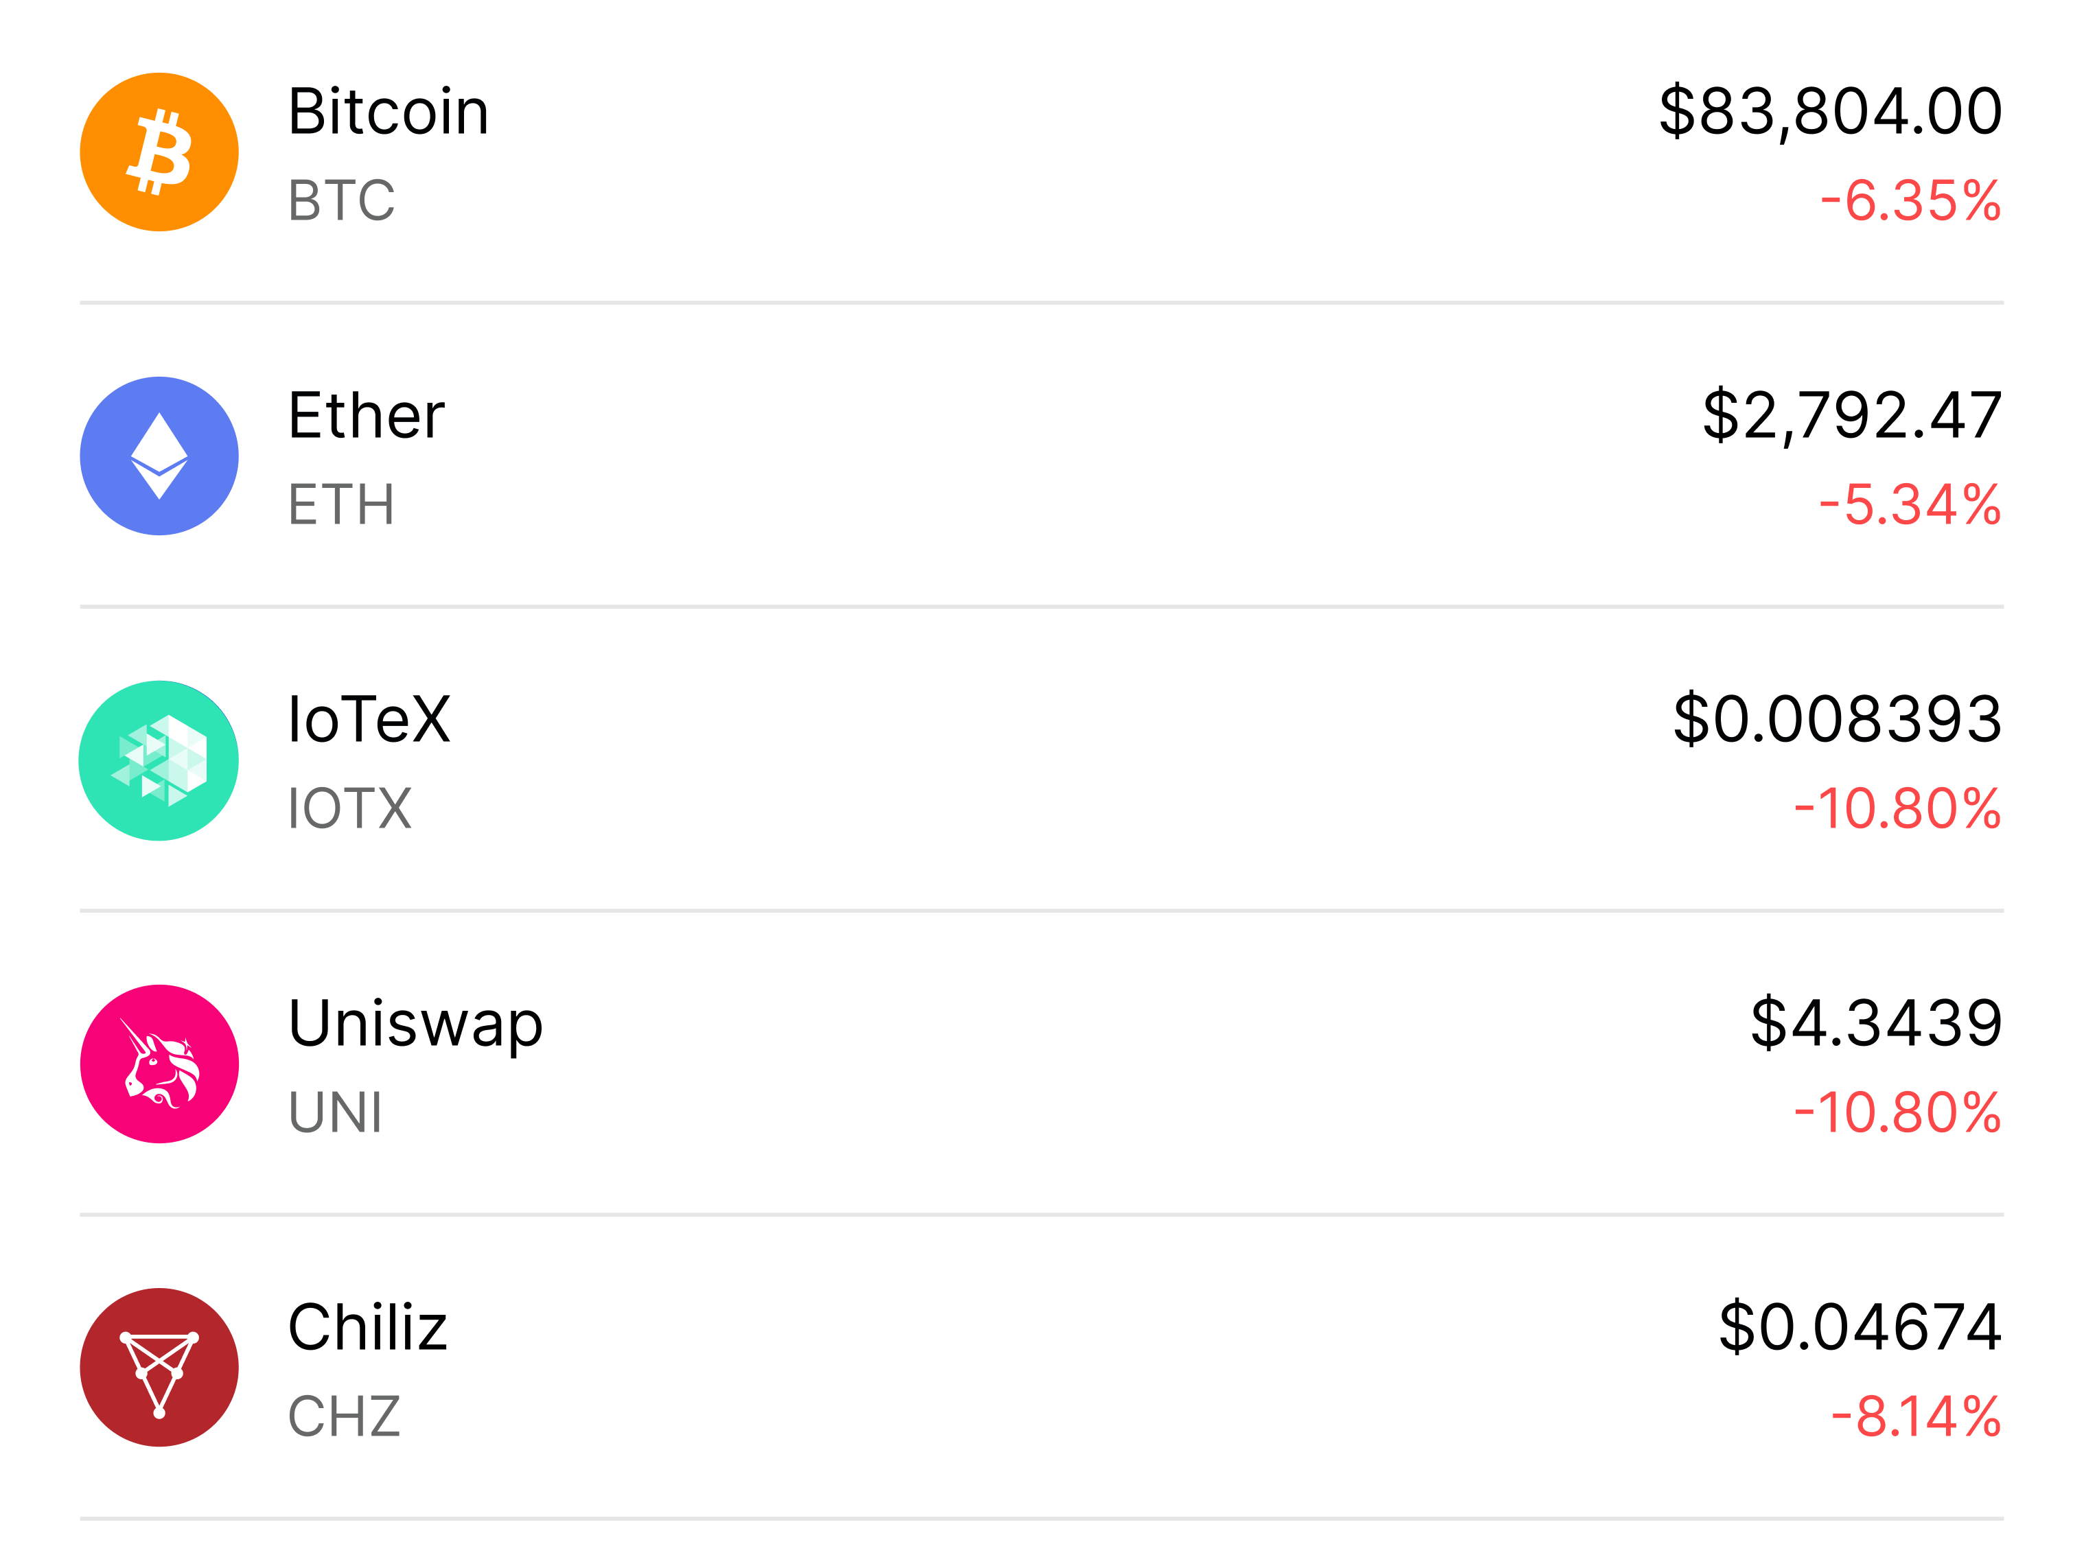Click the BTC ticker symbol

coord(341,200)
